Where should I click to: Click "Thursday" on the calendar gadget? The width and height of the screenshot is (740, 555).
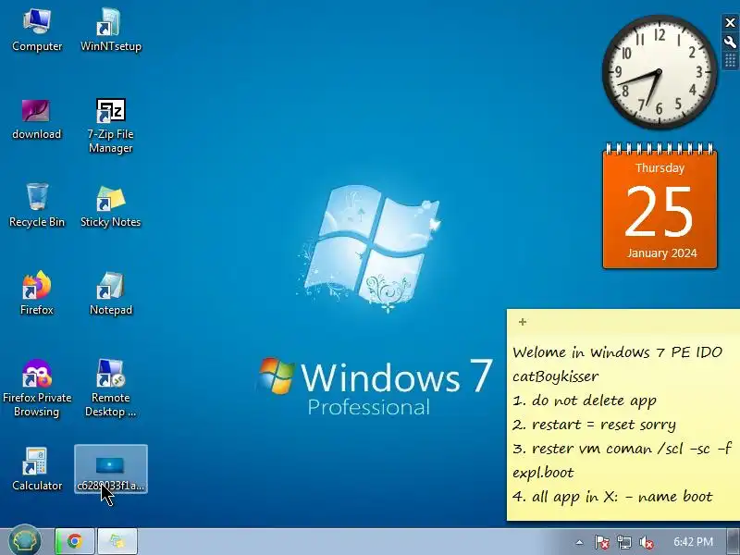[660, 168]
